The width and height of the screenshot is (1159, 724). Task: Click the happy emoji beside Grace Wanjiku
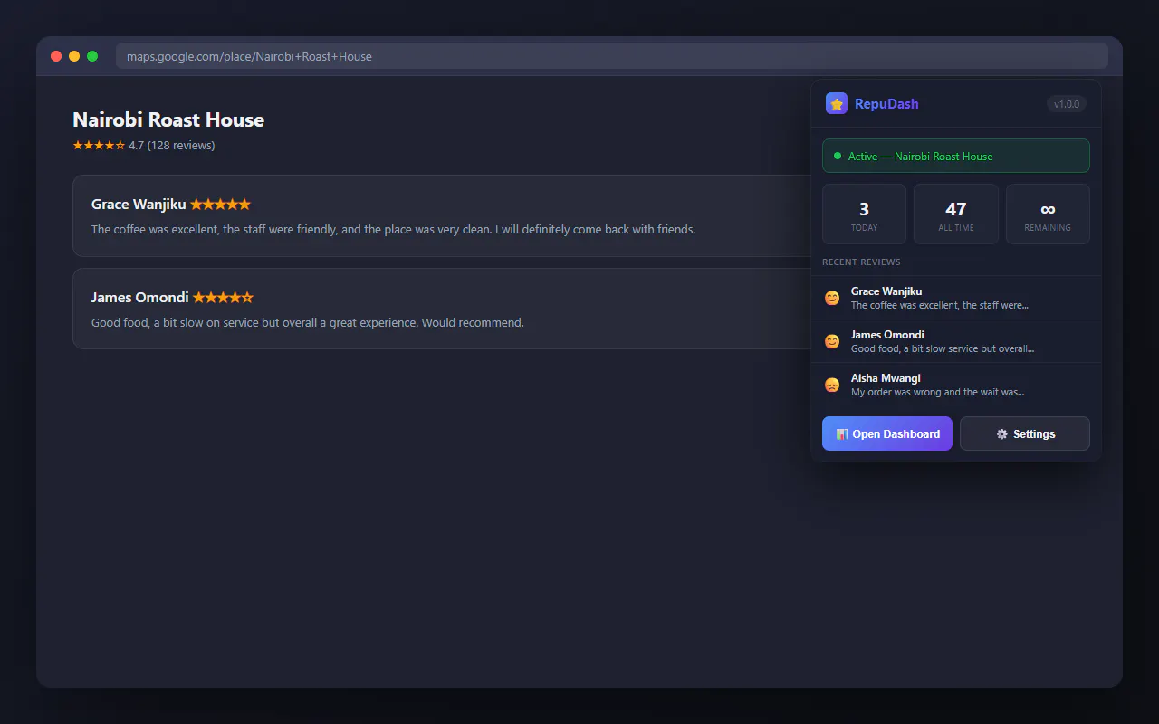832,298
